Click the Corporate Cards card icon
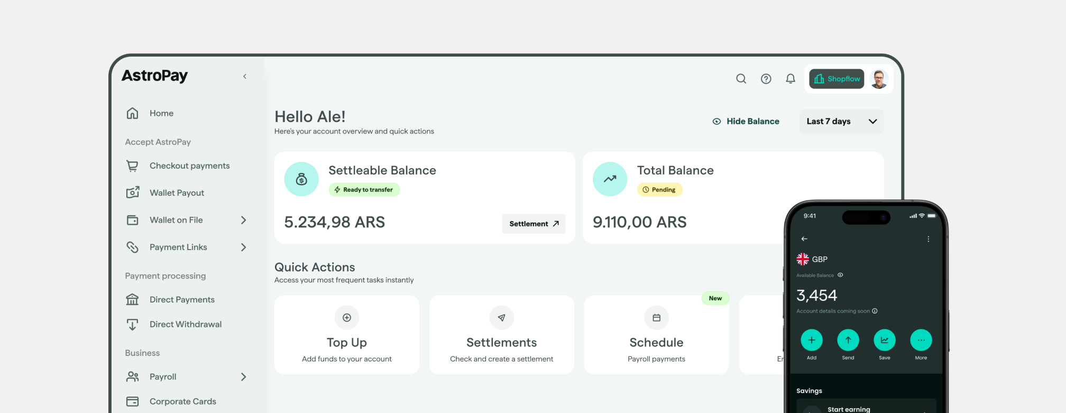This screenshot has width=1066, height=413. click(x=132, y=401)
